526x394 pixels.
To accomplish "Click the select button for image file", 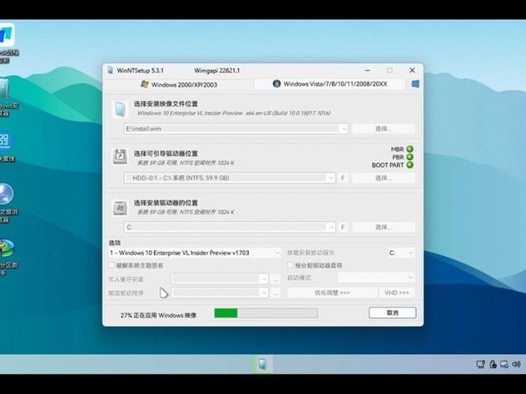I will point(383,129).
